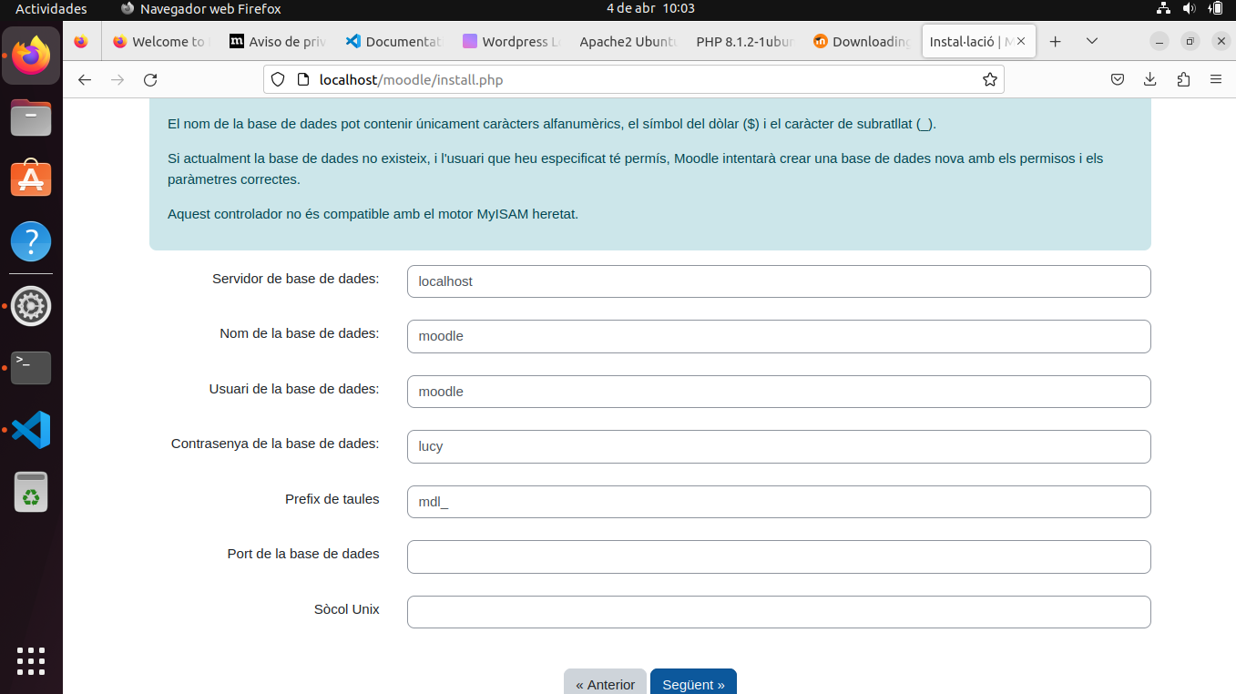Toggle tracking protection via the shield
Image resolution: width=1236 pixels, height=694 pixels.
(279, 79)
